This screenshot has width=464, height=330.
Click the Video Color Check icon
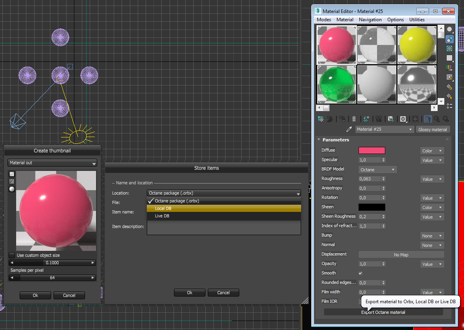[x=449, y=68]
